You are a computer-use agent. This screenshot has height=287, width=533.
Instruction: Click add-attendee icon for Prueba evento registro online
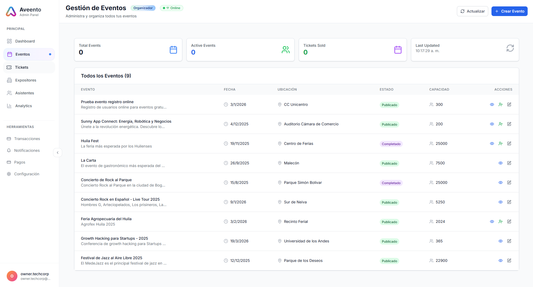(500, 104)
